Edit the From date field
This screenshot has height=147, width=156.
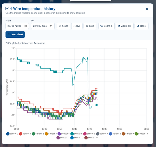[17, 26]
